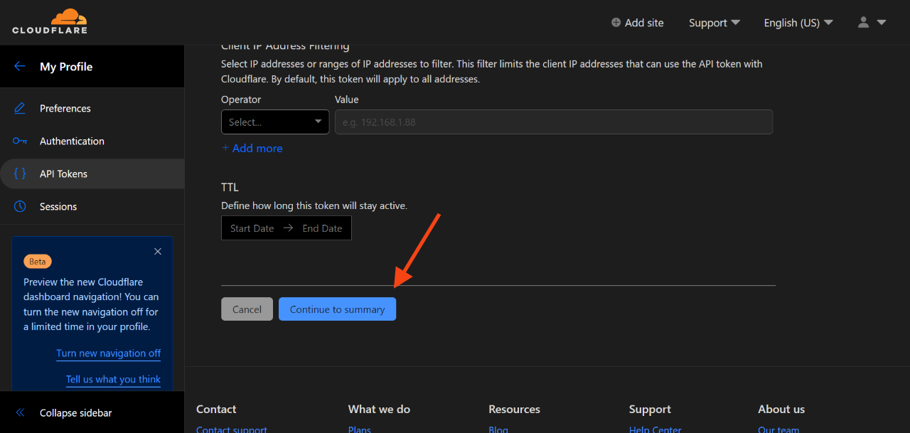Click the TTL End Date field
The width and height of the screenshot is (910, 433).
coord(322,228)
